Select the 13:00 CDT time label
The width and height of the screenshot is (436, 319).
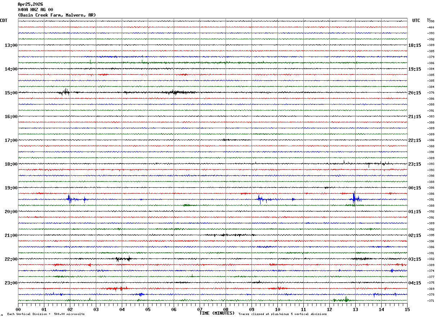click(11, 45)
